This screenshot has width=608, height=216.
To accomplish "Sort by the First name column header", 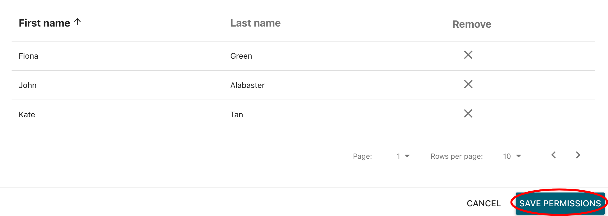I will [44, 23].
